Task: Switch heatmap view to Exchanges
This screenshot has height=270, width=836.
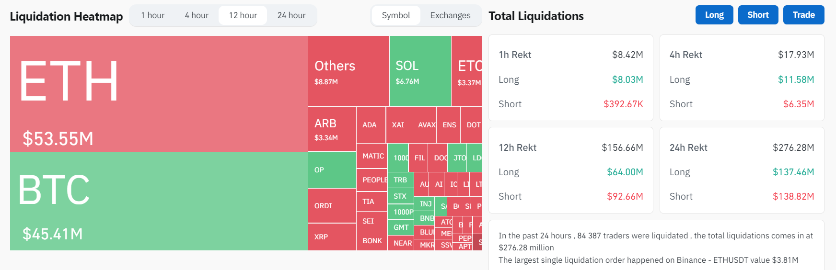Action: coord(450,15)
